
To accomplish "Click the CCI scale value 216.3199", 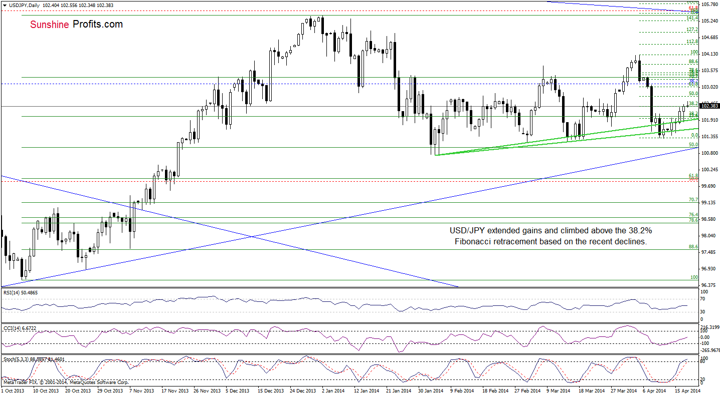I will pos(709,327).
